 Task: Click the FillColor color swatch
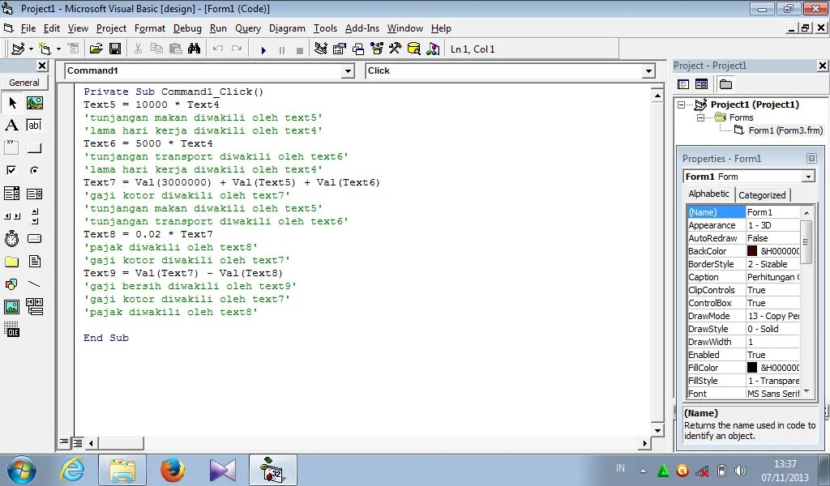pos(752,368)
